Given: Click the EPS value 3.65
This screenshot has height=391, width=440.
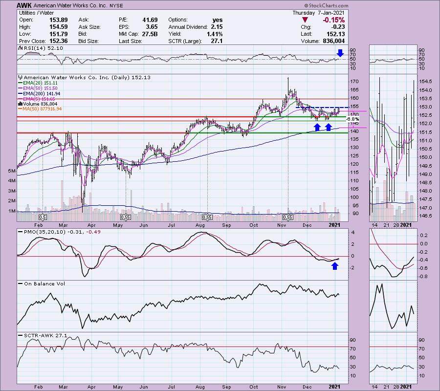Looking at the screenshot, I should tap(152, 27).
